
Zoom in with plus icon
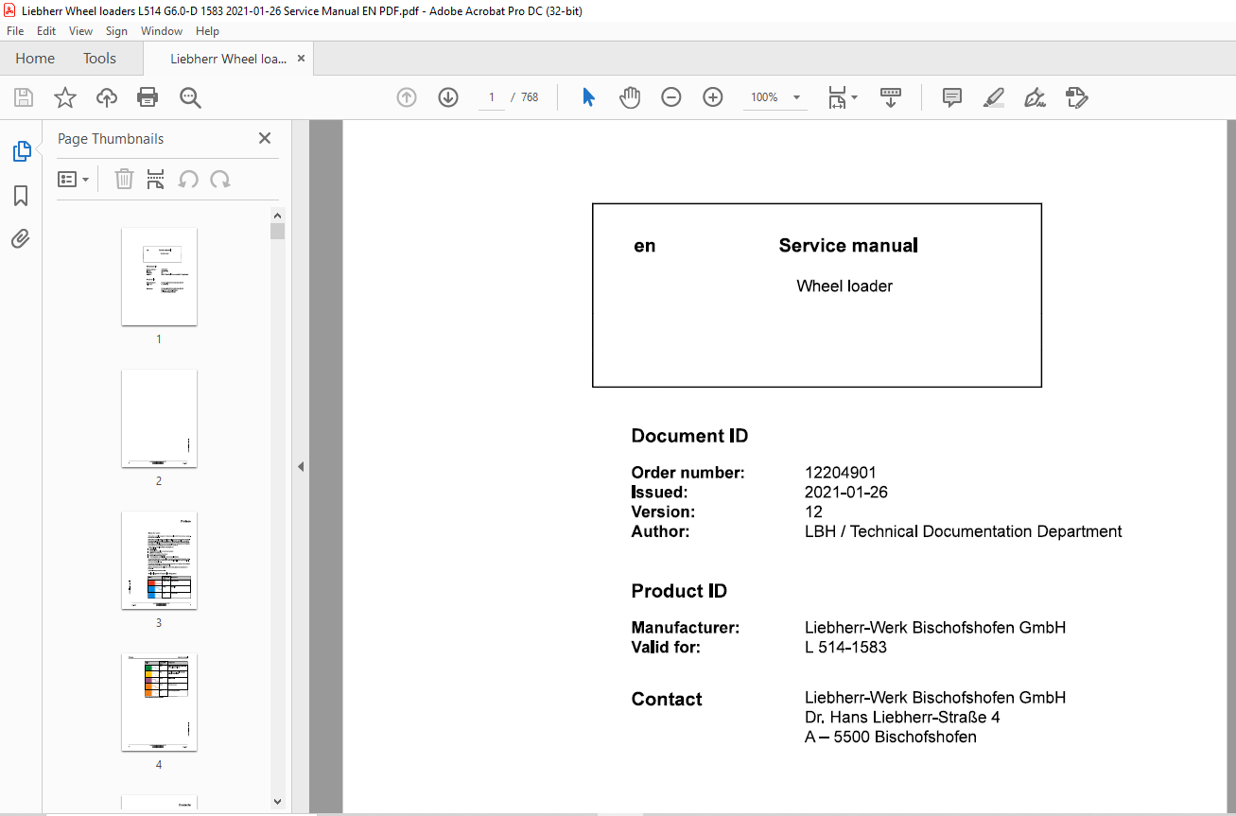[713, 97]
